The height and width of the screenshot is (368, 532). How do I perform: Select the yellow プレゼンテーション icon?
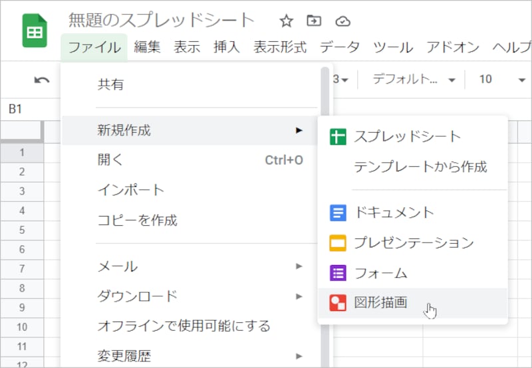click(338, 243)
